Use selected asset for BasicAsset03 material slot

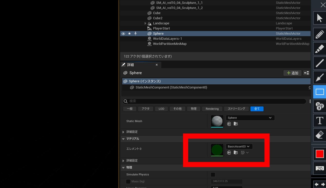(229, 153)
